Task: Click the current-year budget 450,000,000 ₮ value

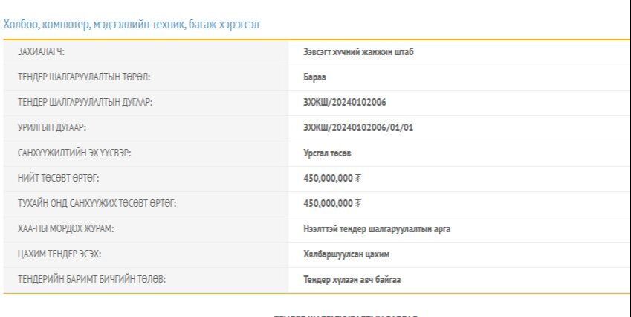Action: click(x=332, y=204)
